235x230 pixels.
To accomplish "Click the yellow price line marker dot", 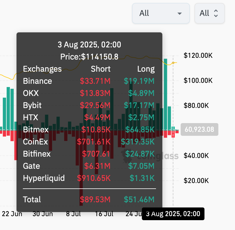I will (173, 63).
